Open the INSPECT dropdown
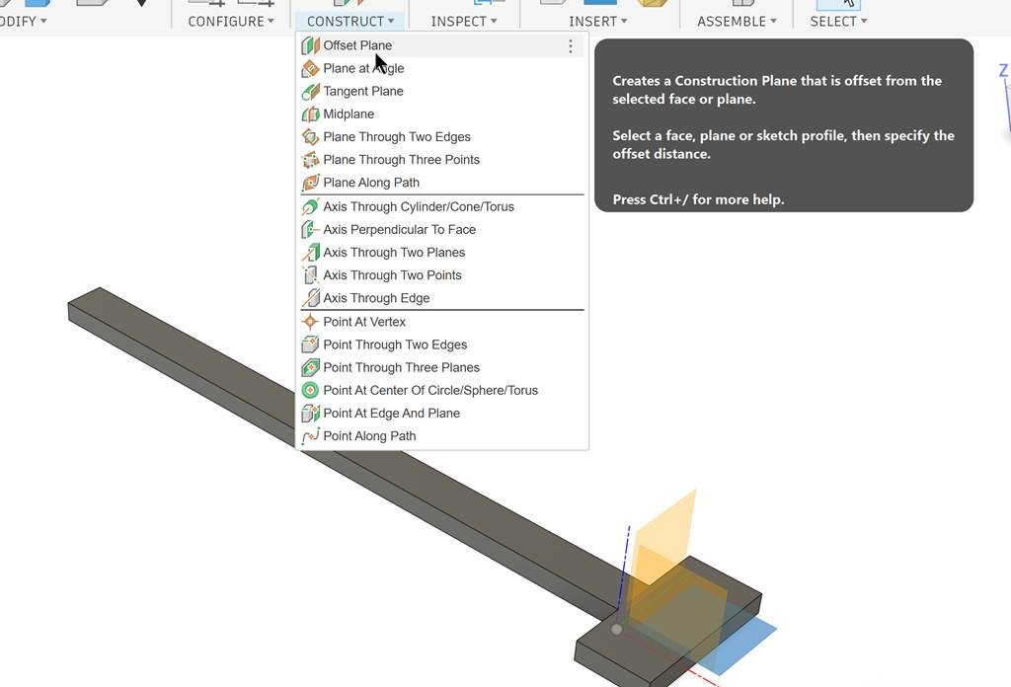This screenshot has height=687, width=1011. click(x=464, y=22)
